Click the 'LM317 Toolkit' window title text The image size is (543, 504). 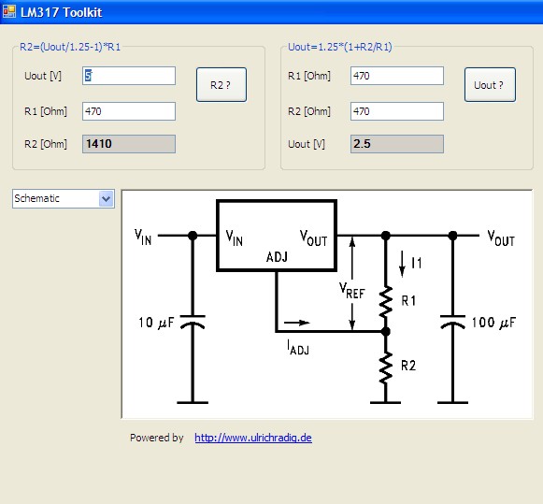[62, 12]
